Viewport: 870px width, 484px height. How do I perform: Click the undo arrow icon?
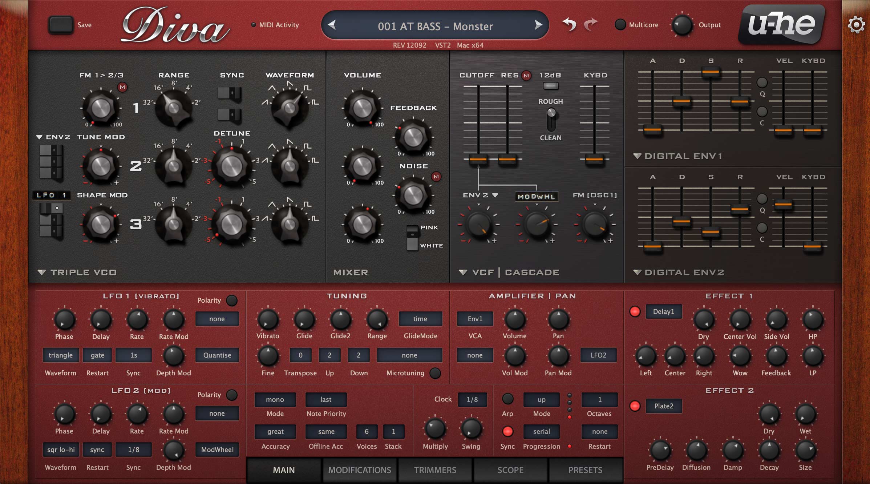[x=569, y=25]
